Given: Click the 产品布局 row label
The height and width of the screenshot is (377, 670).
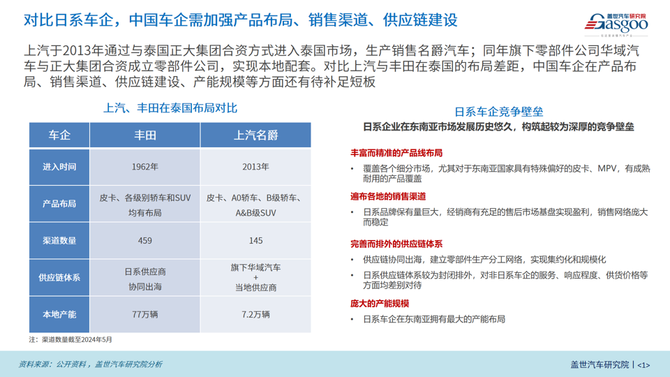Looking at the screenshot, I should 59,204.
